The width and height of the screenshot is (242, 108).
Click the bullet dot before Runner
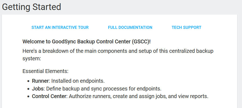29,81
